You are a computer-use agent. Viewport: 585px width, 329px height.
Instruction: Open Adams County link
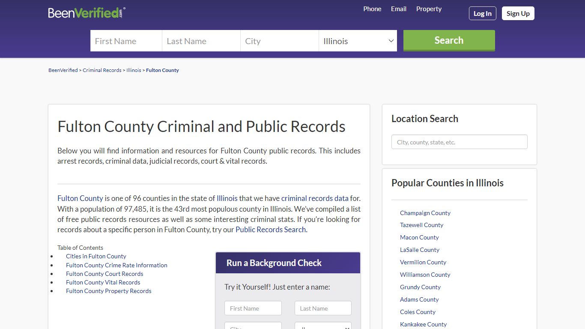[x=419, y=299]
